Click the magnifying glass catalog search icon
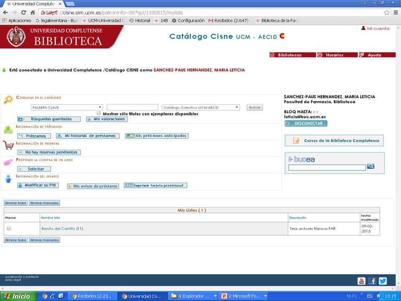 pyautogui.click(x=8, y=99)
